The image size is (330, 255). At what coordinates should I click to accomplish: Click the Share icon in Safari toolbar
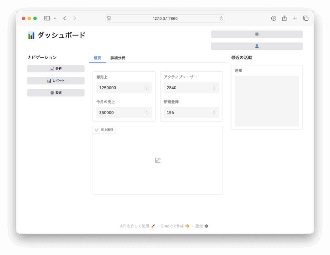[284, 18]
